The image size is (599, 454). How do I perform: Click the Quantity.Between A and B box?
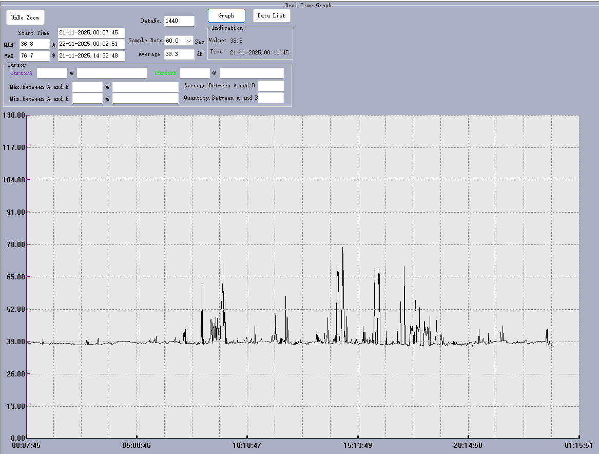coord(271,98)
